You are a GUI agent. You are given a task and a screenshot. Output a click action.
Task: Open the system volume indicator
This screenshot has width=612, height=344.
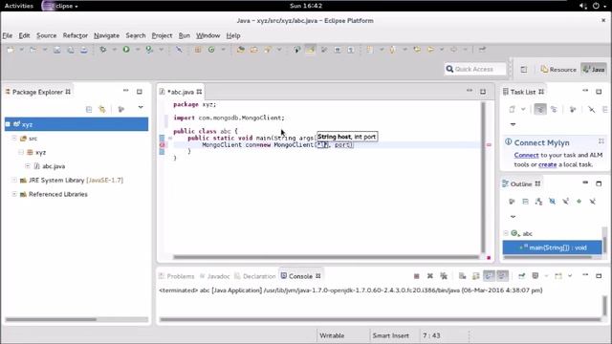coord(583,6)
